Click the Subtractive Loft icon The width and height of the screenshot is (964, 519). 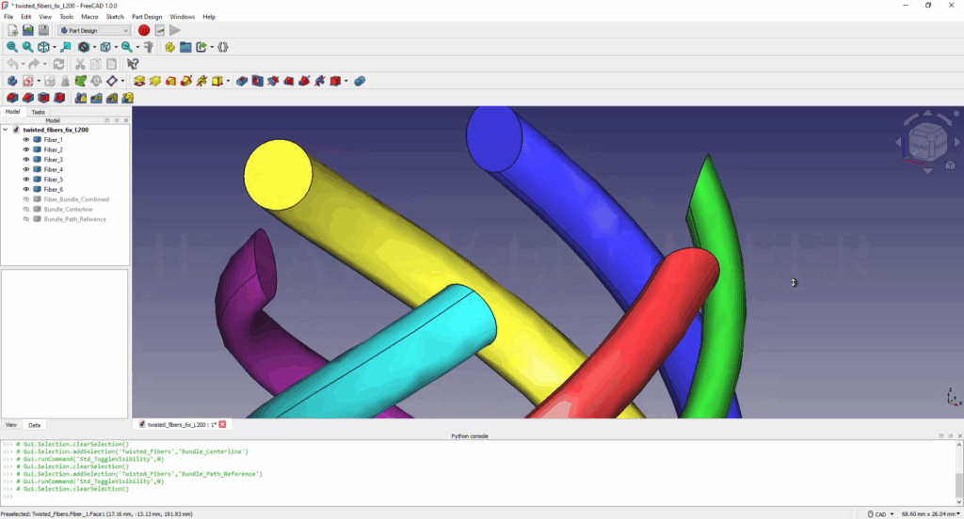pyautogui.click(x=288, y=81)
